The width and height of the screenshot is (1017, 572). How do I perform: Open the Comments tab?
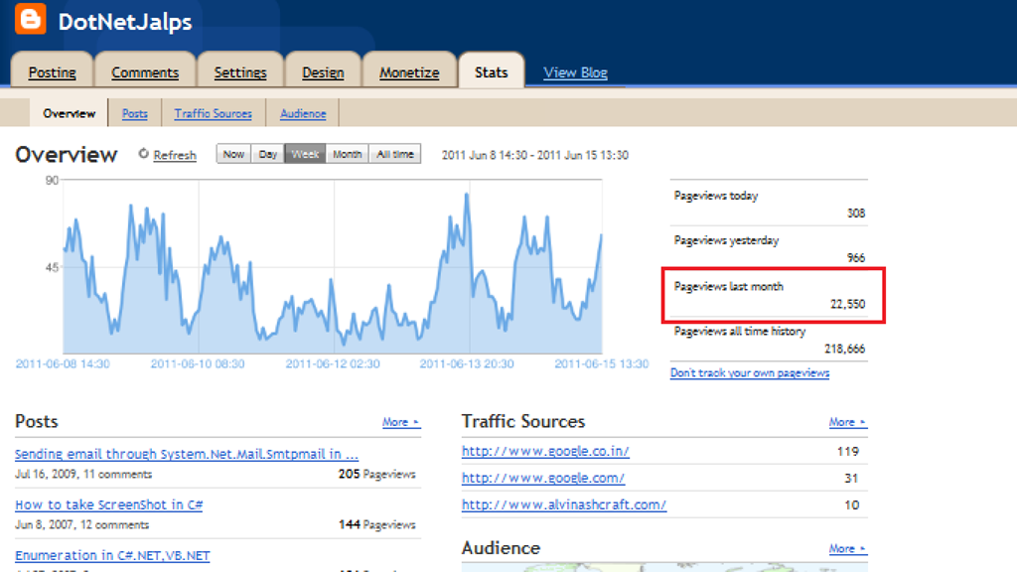point(145,71)
